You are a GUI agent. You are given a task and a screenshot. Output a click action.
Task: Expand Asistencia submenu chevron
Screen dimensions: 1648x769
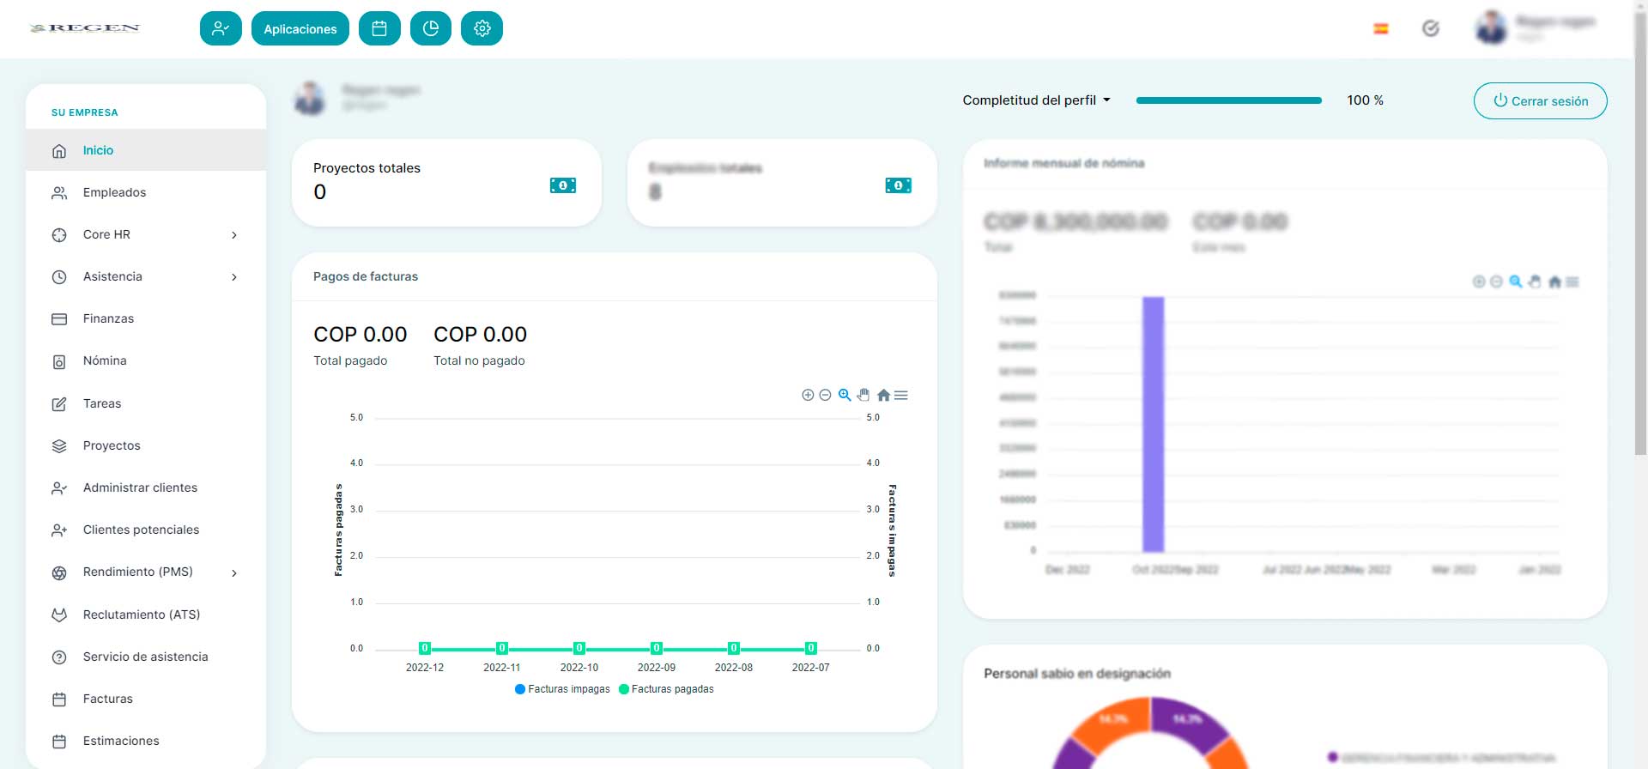point(234,276)
